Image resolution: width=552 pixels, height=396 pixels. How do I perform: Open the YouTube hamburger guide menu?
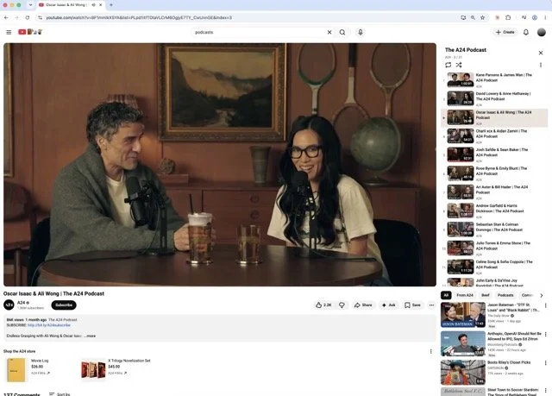tap(9, 32)
